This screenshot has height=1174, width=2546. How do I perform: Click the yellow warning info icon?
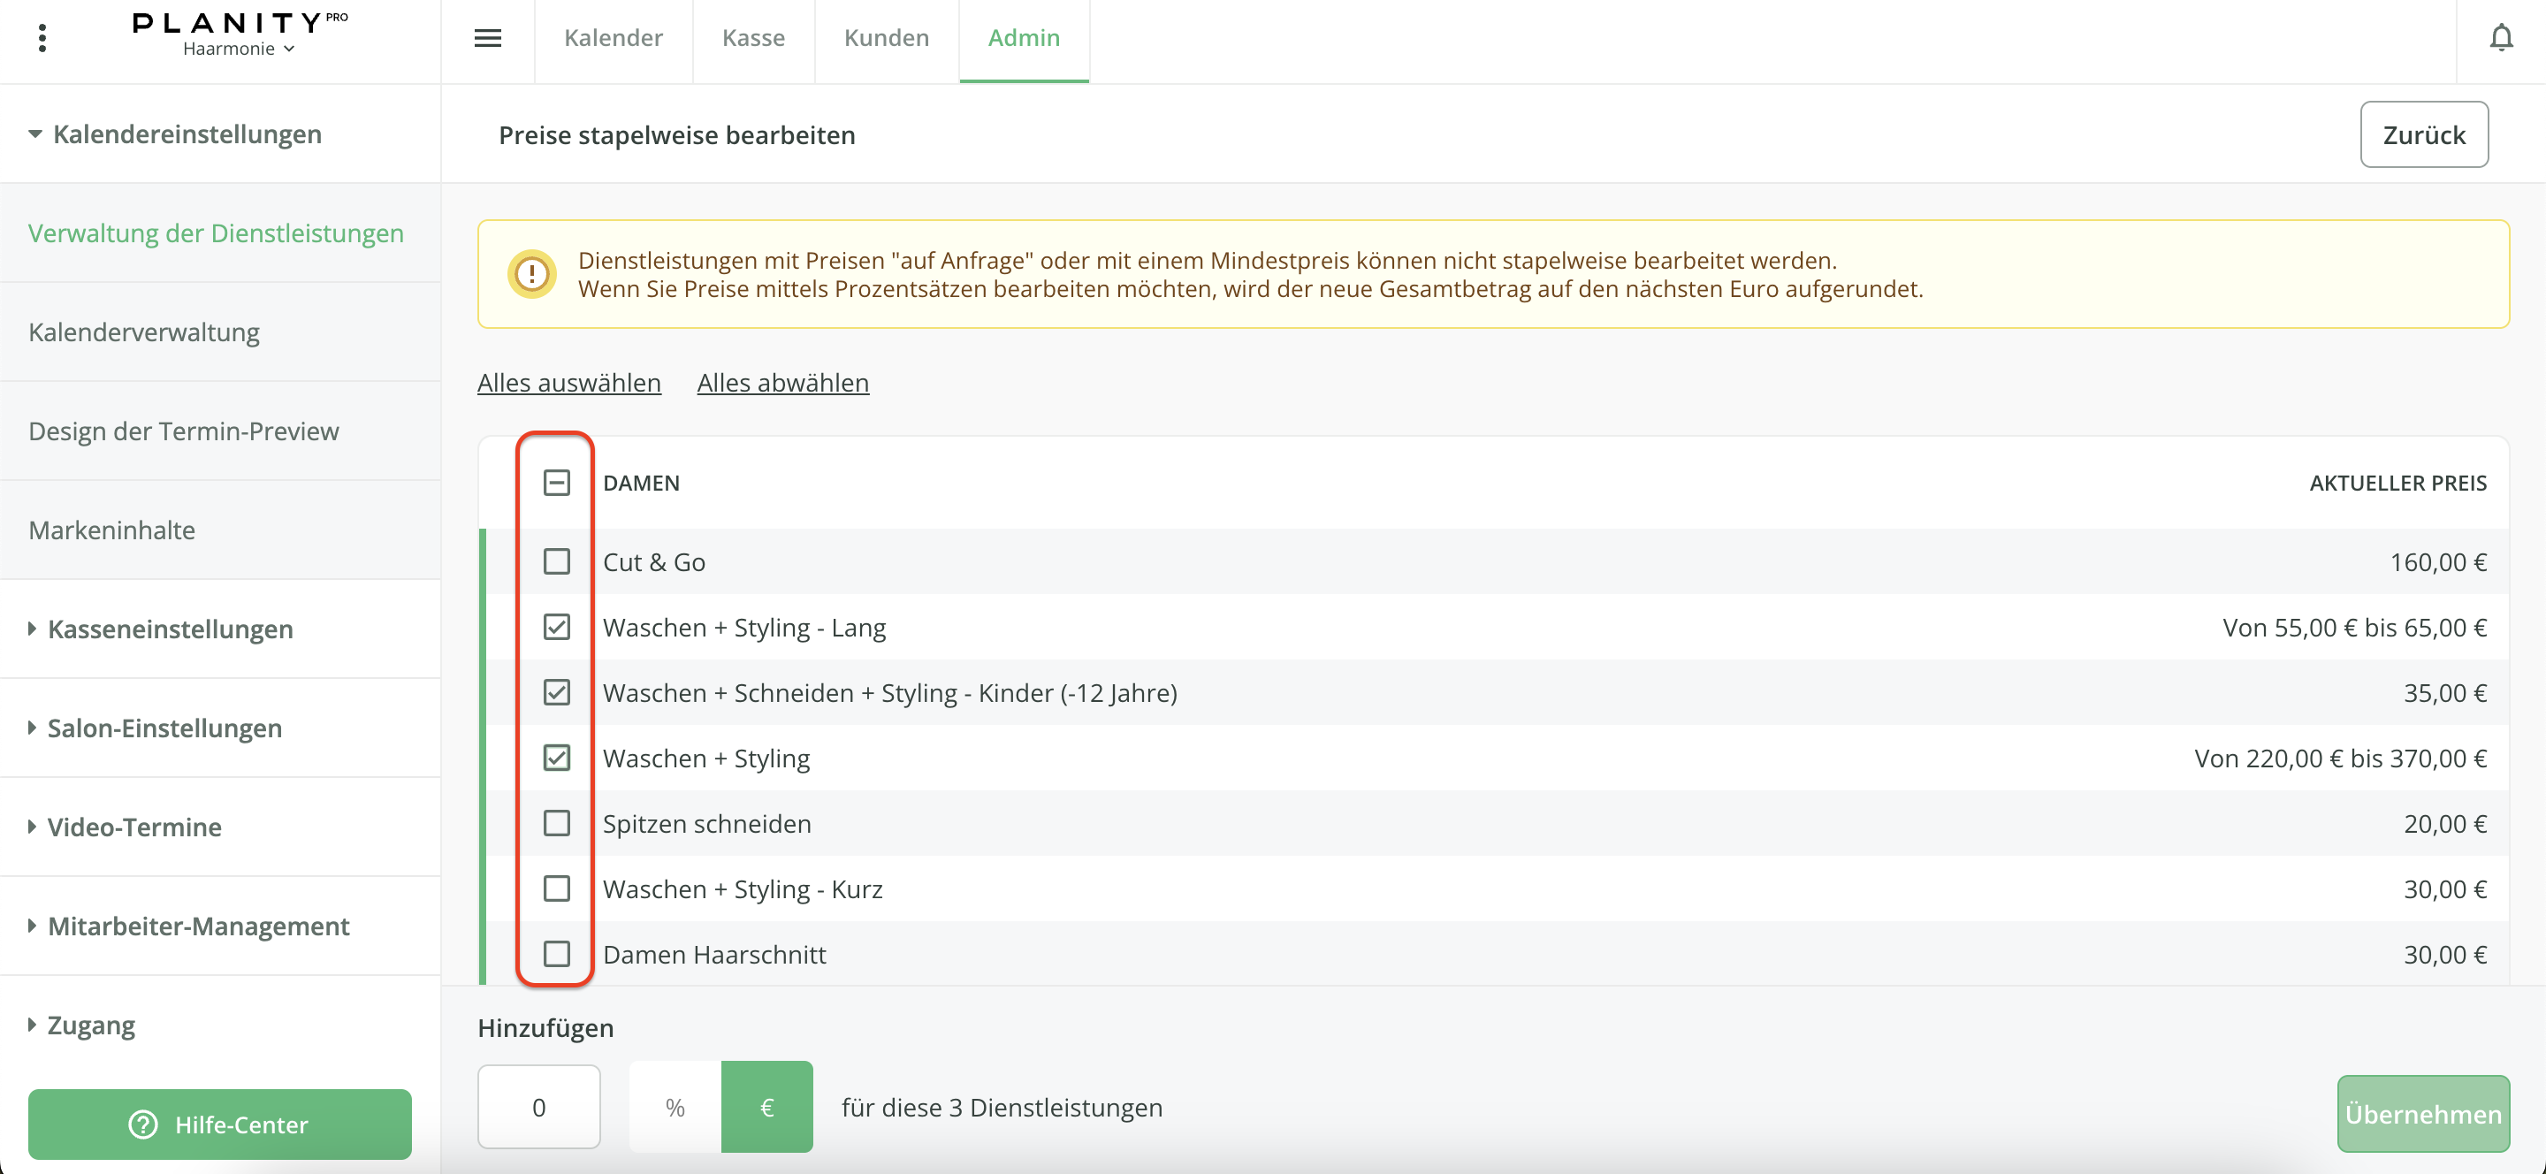[x=531, y=274]
